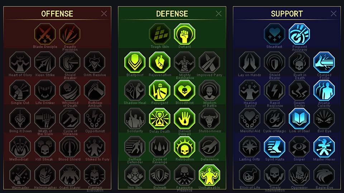The height and width of the screenshot is (193, 344).
Task: Deselect the active Defiant mastery
Action: 185,34
